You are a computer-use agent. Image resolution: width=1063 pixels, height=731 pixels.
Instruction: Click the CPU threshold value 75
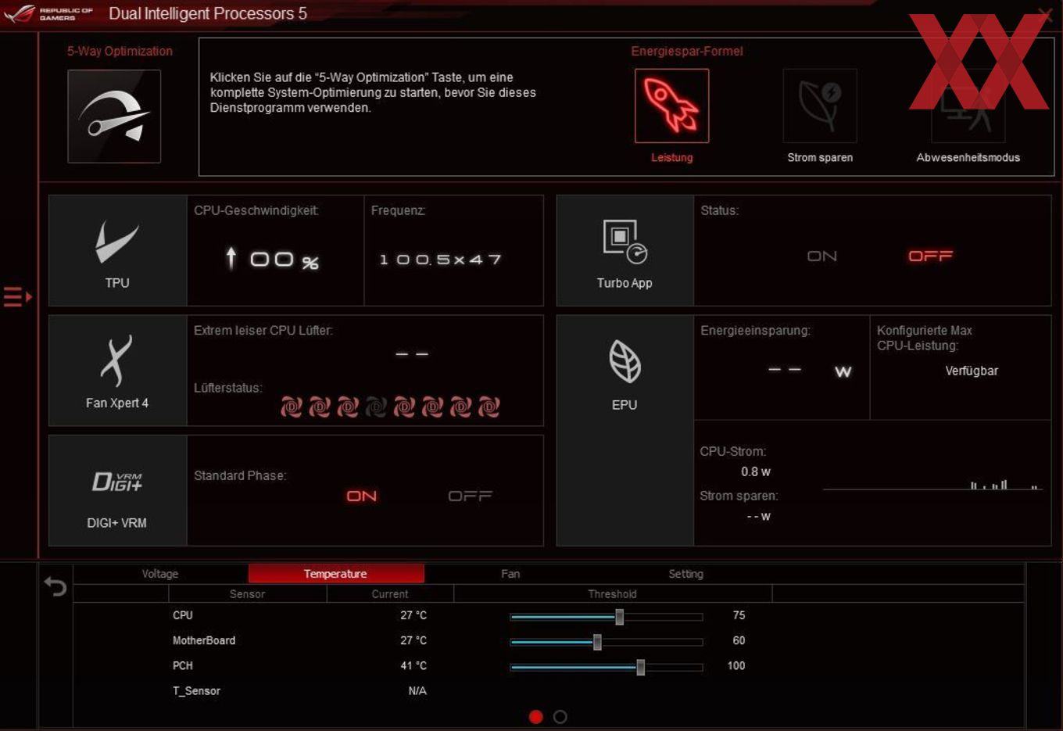(739, 615)
